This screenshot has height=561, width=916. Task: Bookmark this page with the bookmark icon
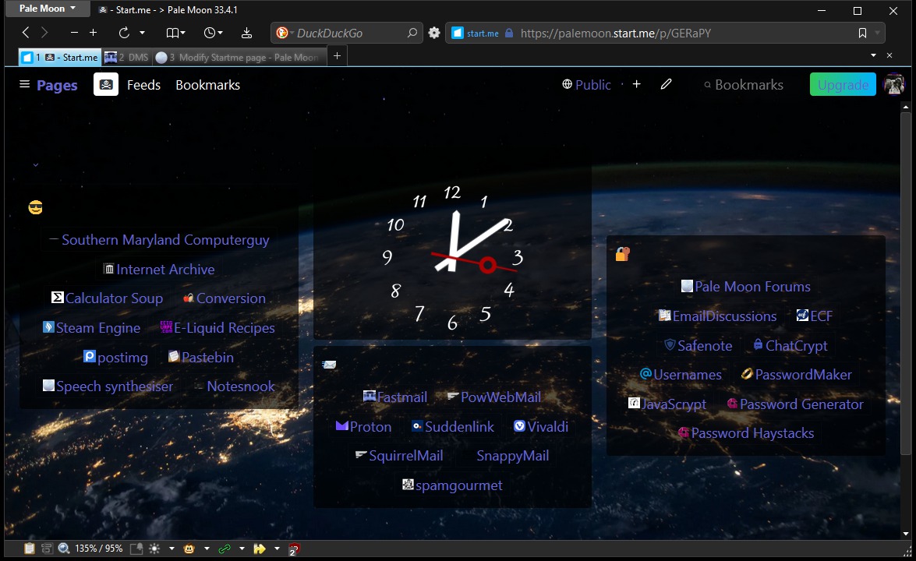[862, 34]
